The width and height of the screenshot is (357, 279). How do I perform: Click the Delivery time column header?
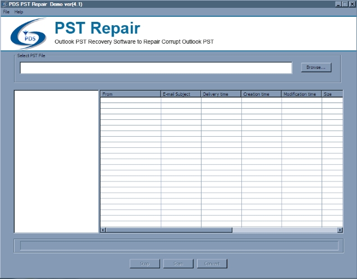(x=221, y=94)
